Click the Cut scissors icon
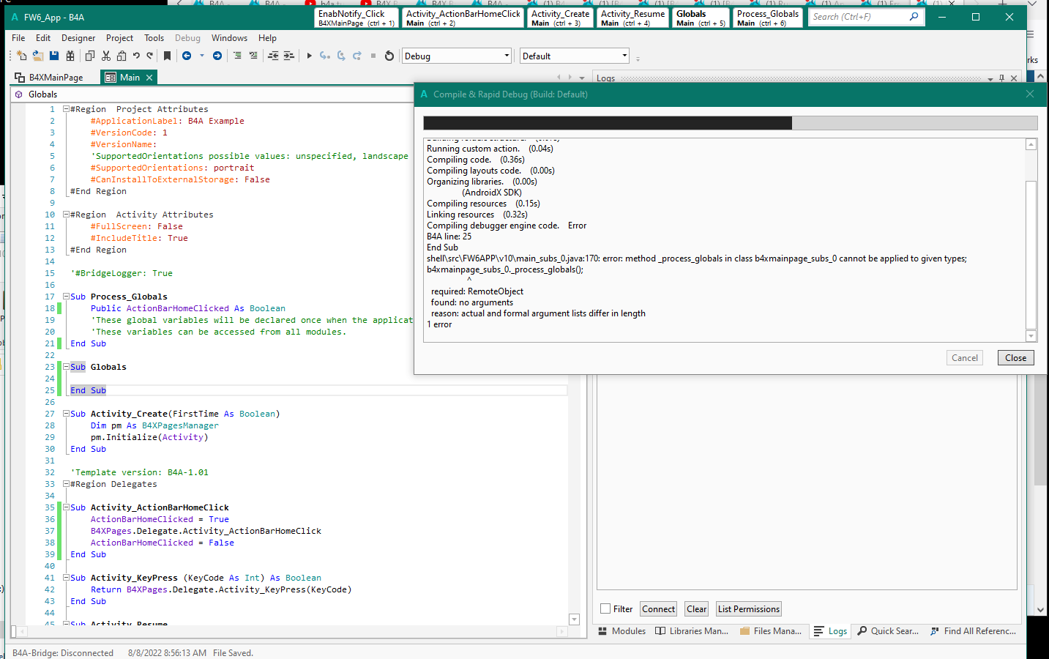 coord(106,56)
